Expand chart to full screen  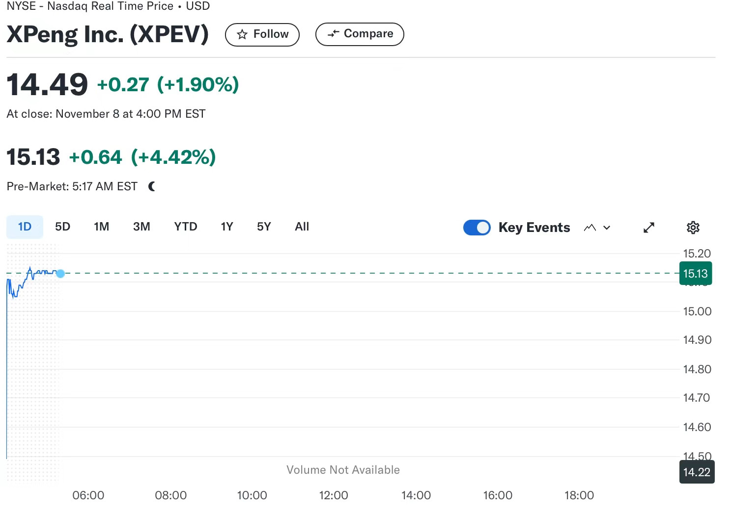pos(649,228)
